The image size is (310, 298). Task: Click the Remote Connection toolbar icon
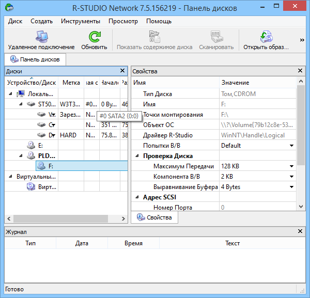pos(41,37)
